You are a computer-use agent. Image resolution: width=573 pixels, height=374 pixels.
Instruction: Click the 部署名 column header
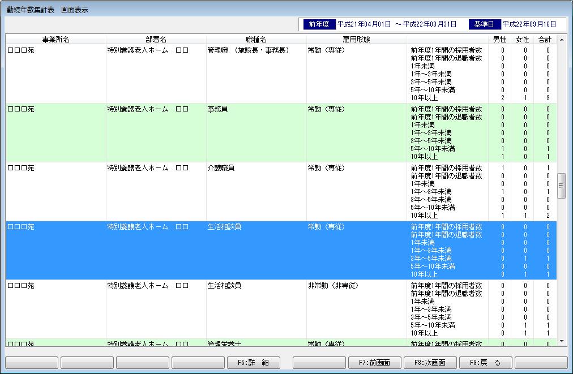coord(156,40)
